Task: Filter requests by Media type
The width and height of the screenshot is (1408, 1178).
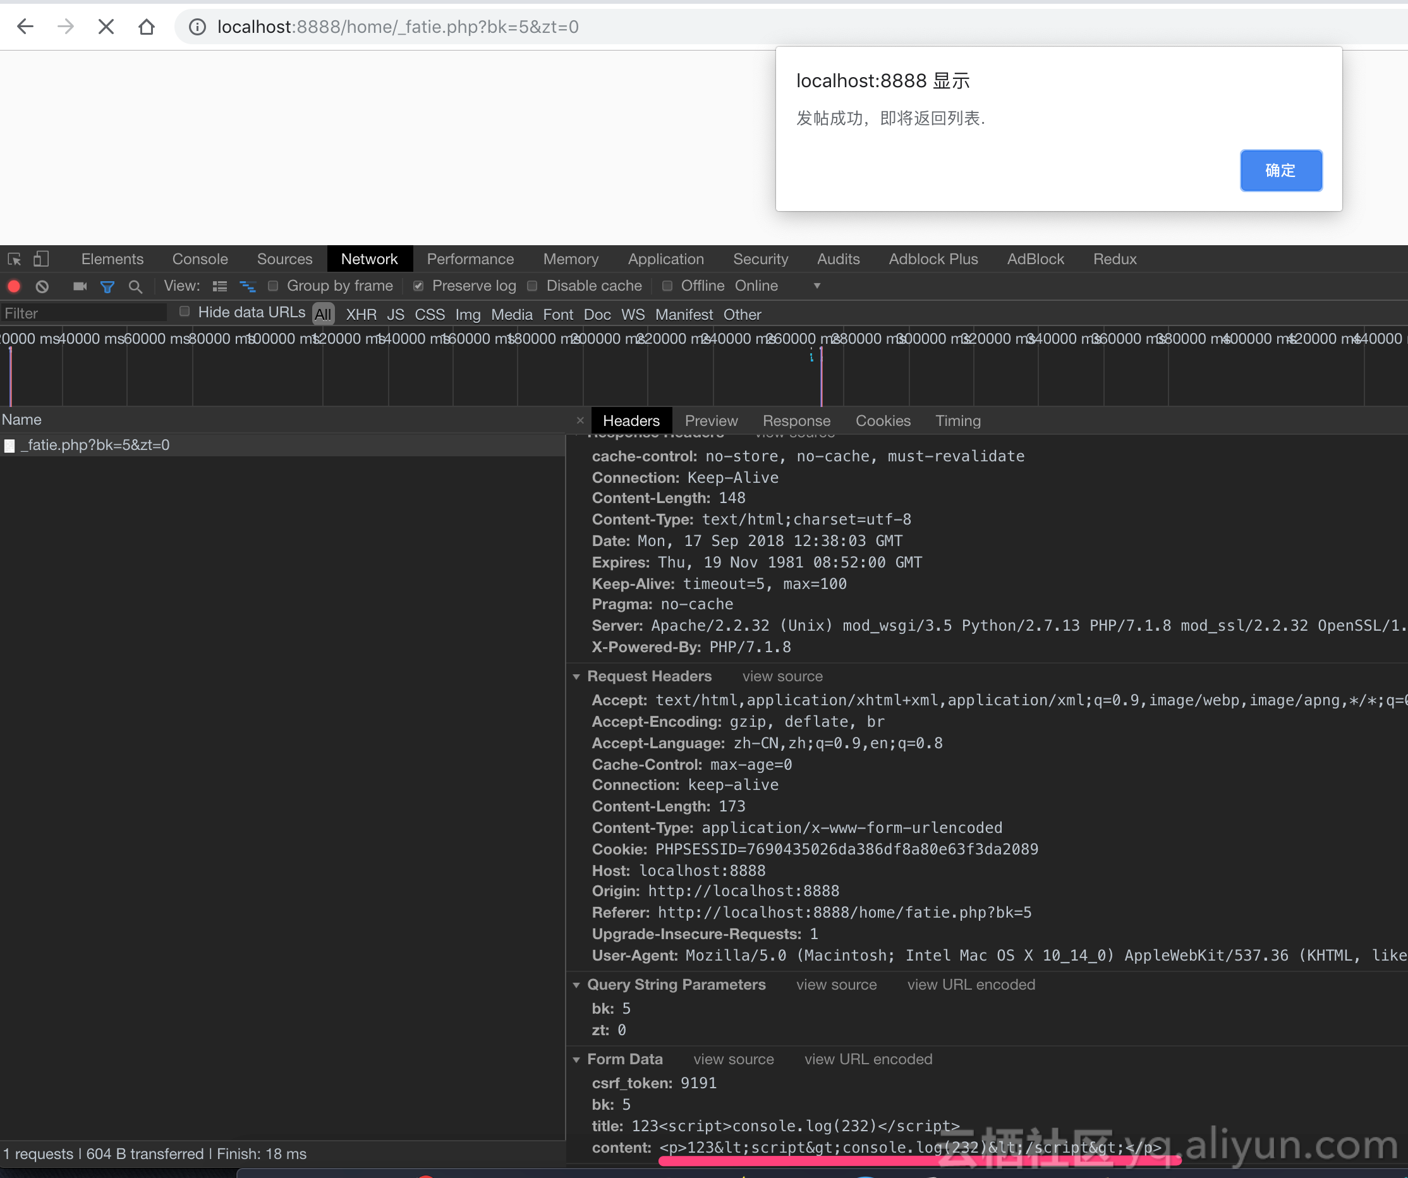Action: tap(512, 315)
